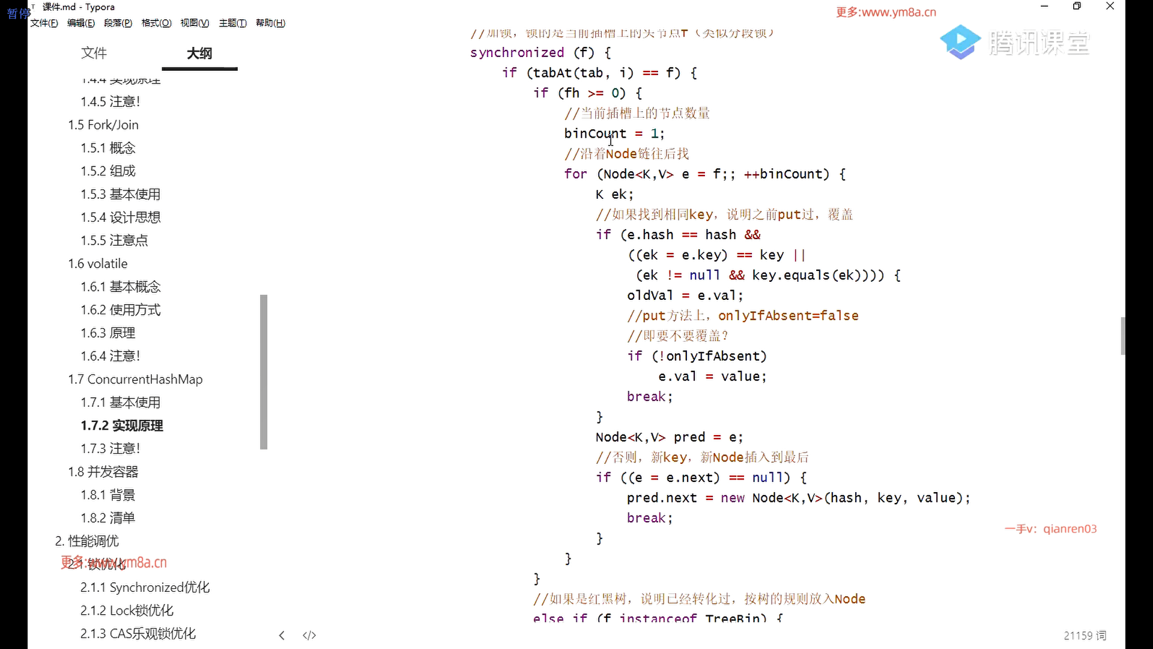The width and height of the screenshot is (1153, 649).
Task: Open the 主题 theme menu
Action: tap(232, 23)
